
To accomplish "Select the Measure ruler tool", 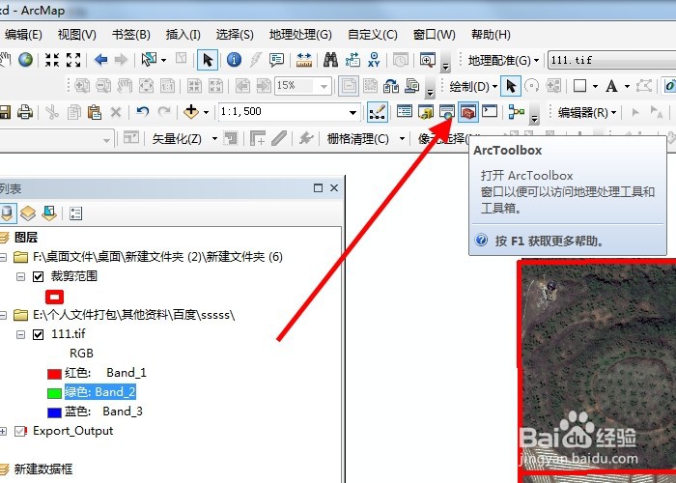I will point(304,60).
